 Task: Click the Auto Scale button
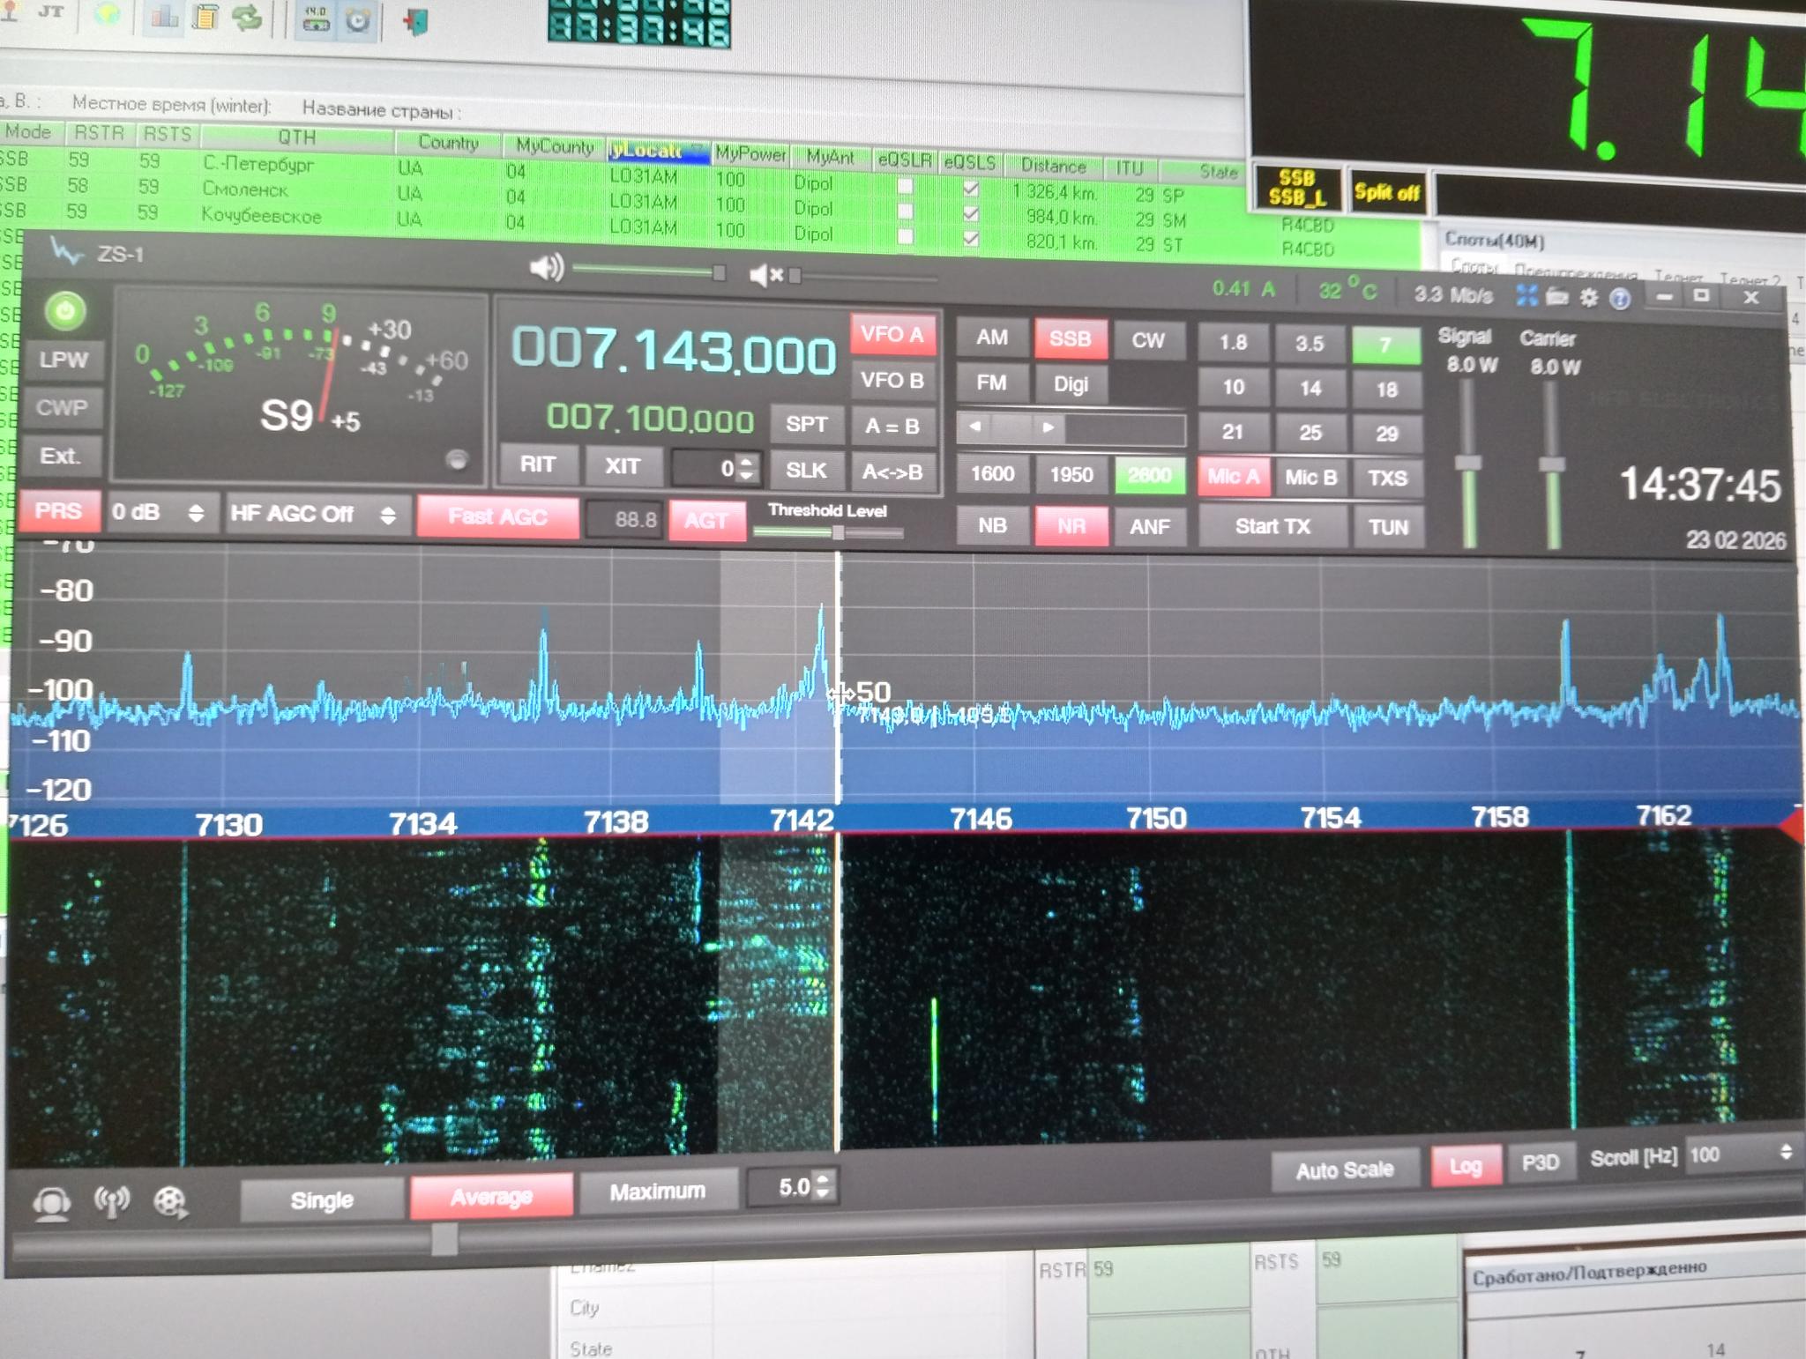(1343, 1170)
